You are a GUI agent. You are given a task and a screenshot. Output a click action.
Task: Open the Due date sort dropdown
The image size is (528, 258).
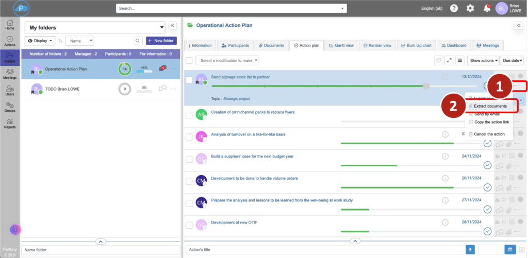point(512,60)
